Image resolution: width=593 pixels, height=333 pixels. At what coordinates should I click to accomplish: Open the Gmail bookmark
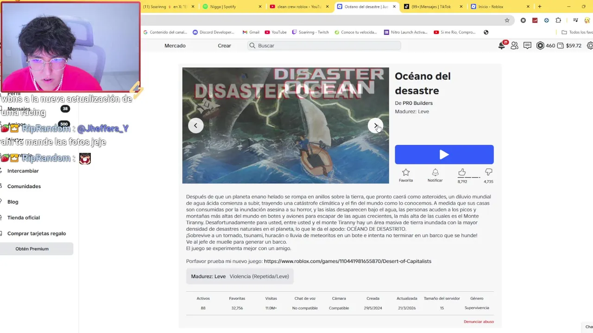point(251,32)
